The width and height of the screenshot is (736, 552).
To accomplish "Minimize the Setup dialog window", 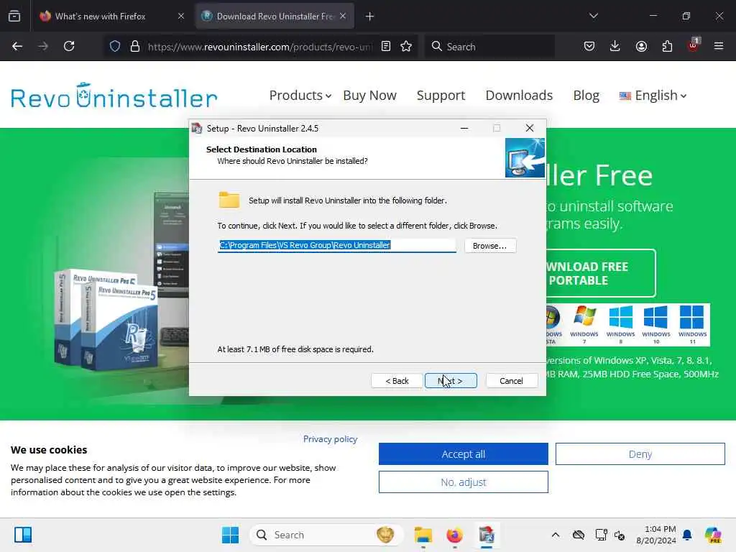I will point(464,128).
